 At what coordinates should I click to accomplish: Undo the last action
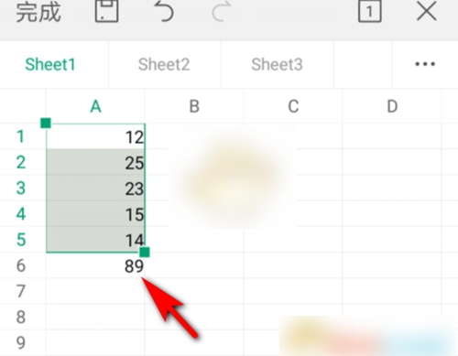[164, 12]
